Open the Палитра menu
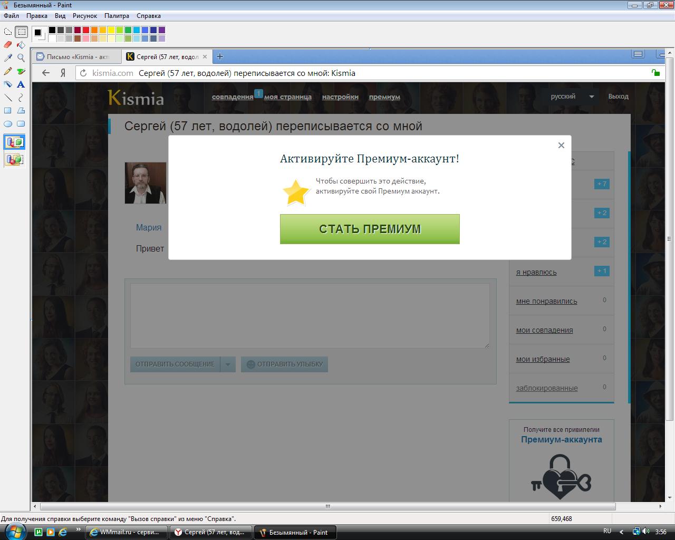675x540 pixels. pos(117,16)
